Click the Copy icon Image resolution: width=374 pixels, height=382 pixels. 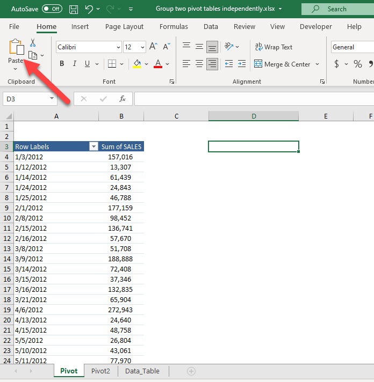tap(33, 55)
